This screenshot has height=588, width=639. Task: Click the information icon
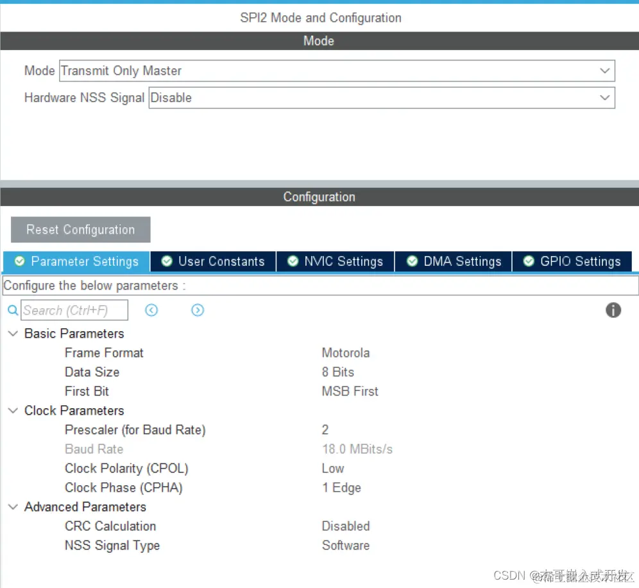(x=613, y=310)
